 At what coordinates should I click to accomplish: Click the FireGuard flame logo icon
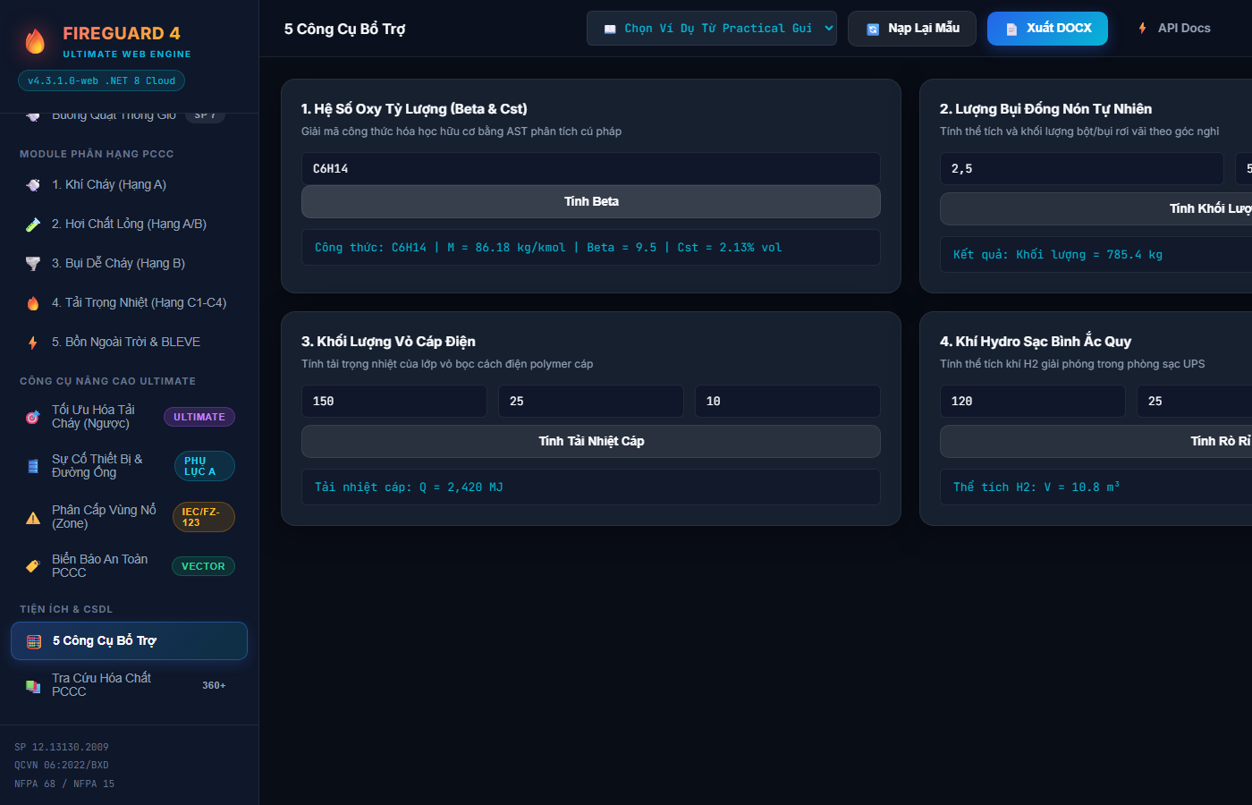coord(35,41)
